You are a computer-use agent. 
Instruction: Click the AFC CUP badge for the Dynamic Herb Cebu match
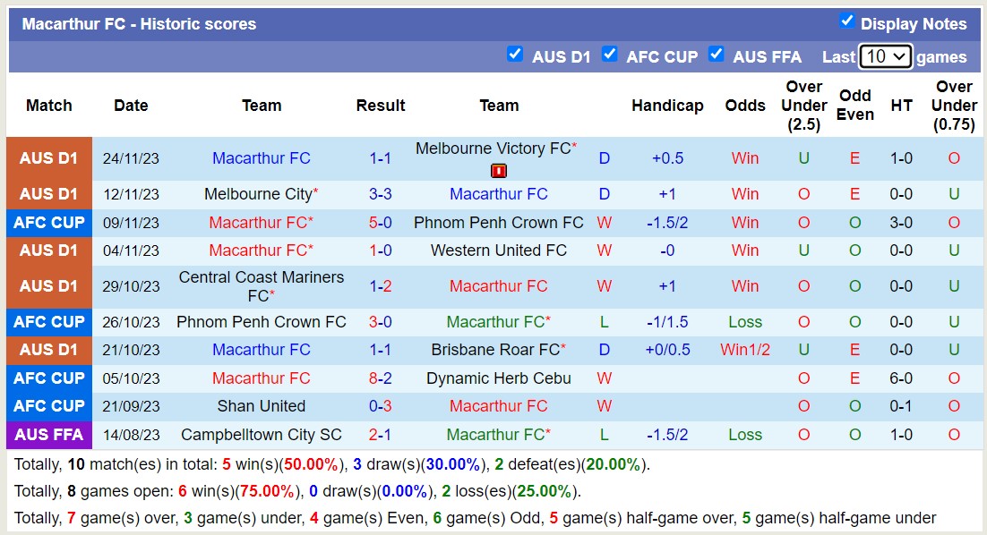48,378
